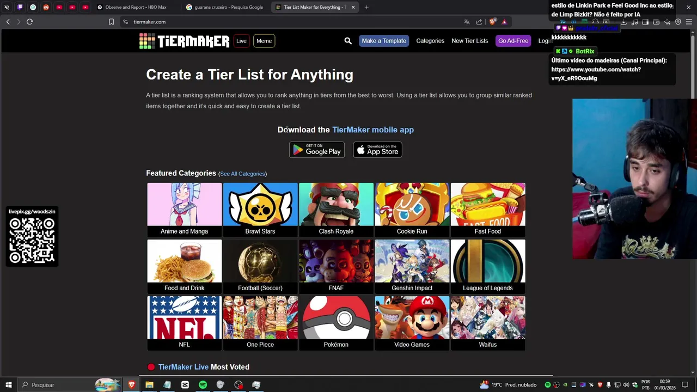Open the Brave wallet icon in the toolbar
Image resolution: width=697 pixels, height=392 pixels.
(x=656, y=22)
